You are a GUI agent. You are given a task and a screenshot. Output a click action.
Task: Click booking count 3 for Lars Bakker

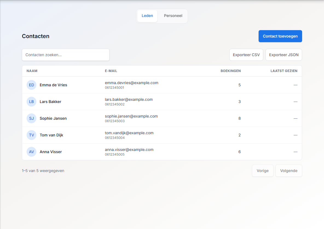pos(239,102)
